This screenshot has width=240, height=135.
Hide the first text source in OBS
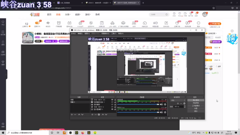point(112,100)
